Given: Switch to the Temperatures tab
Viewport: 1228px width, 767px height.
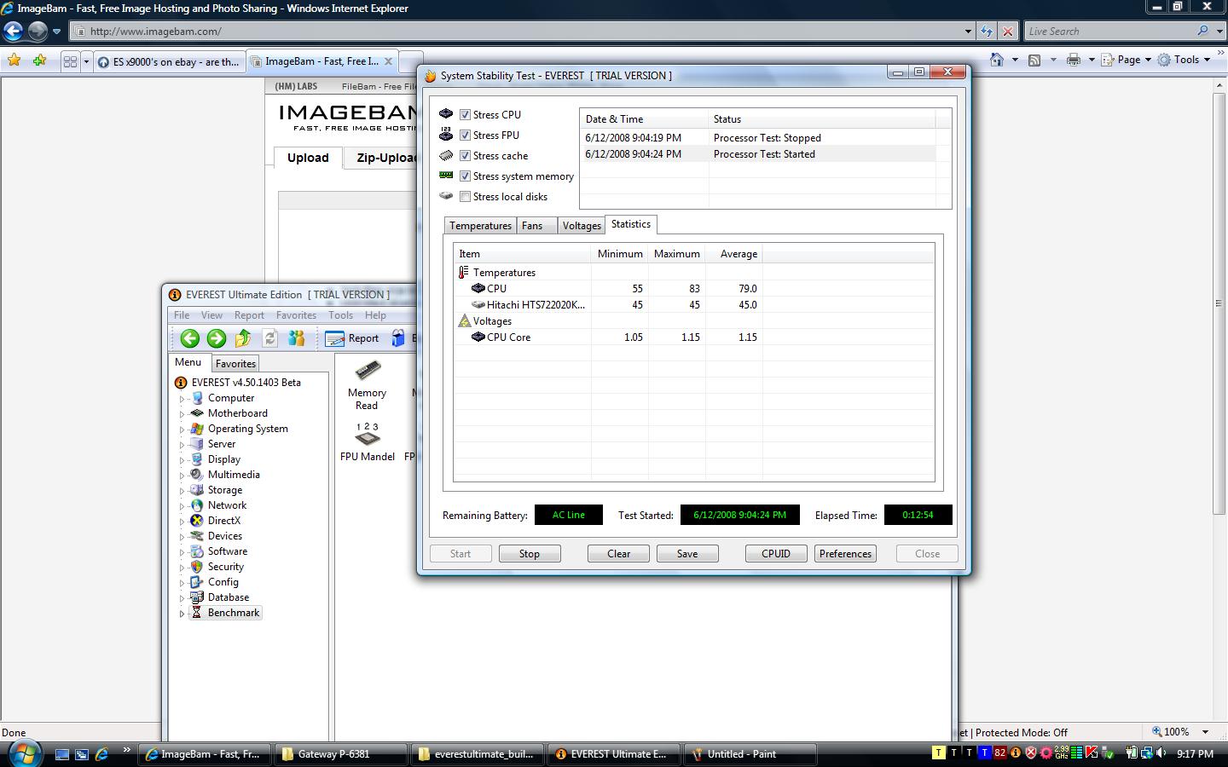Looking at the screenshot, I should pos(480,226).
